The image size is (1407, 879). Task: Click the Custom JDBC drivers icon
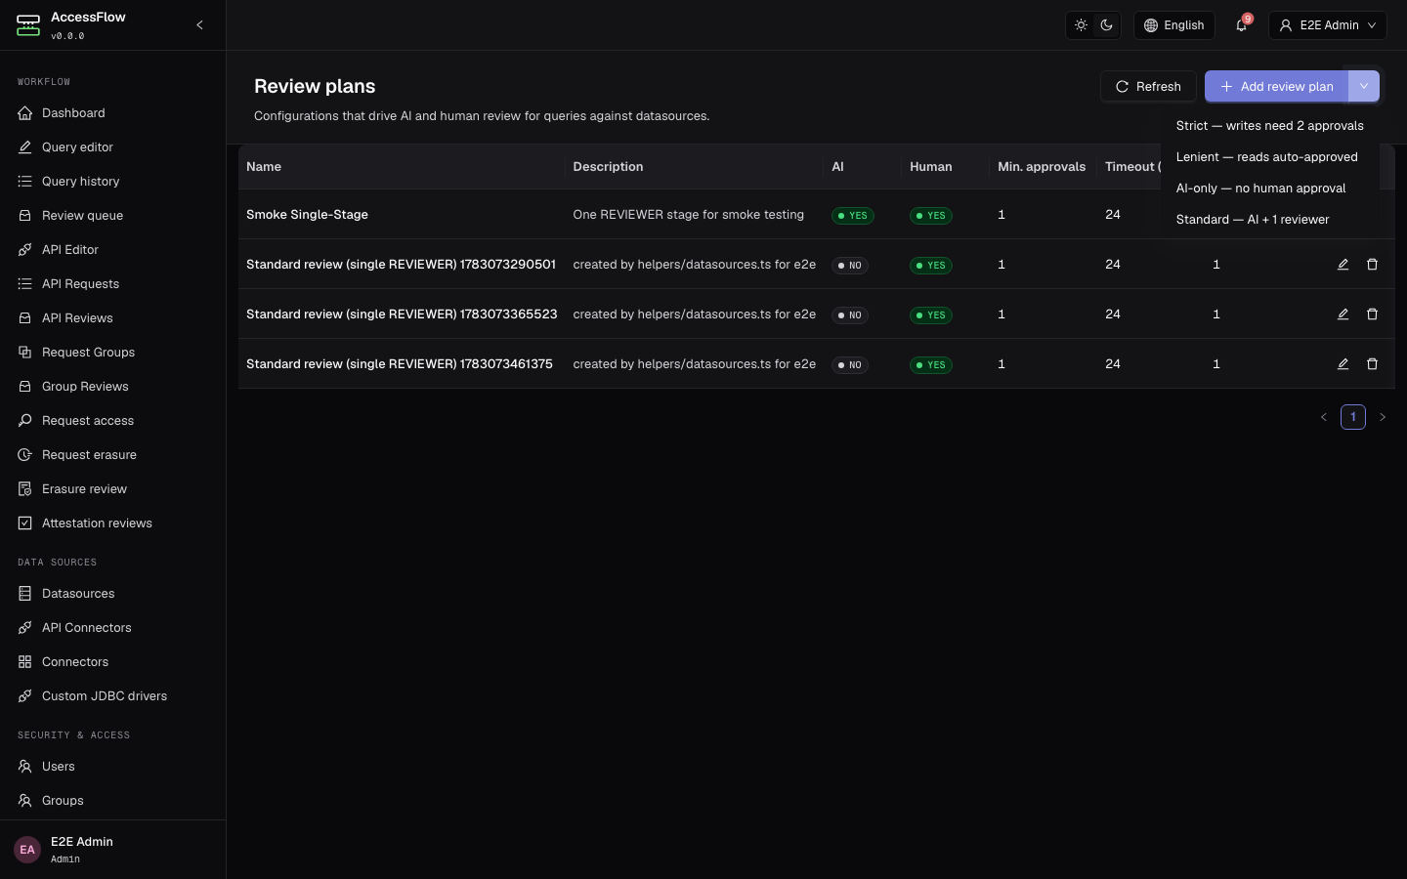click(x=25, y=696)
